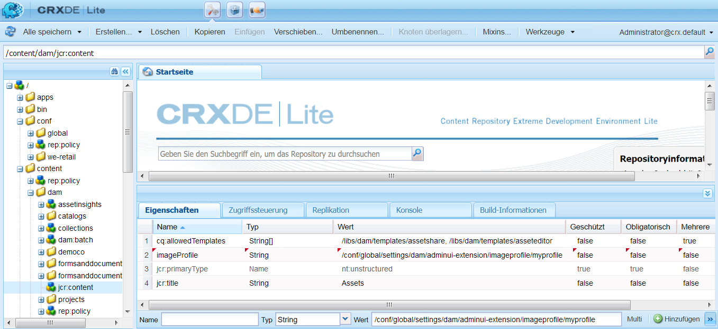Select the jcr:title property name cell

167,283
